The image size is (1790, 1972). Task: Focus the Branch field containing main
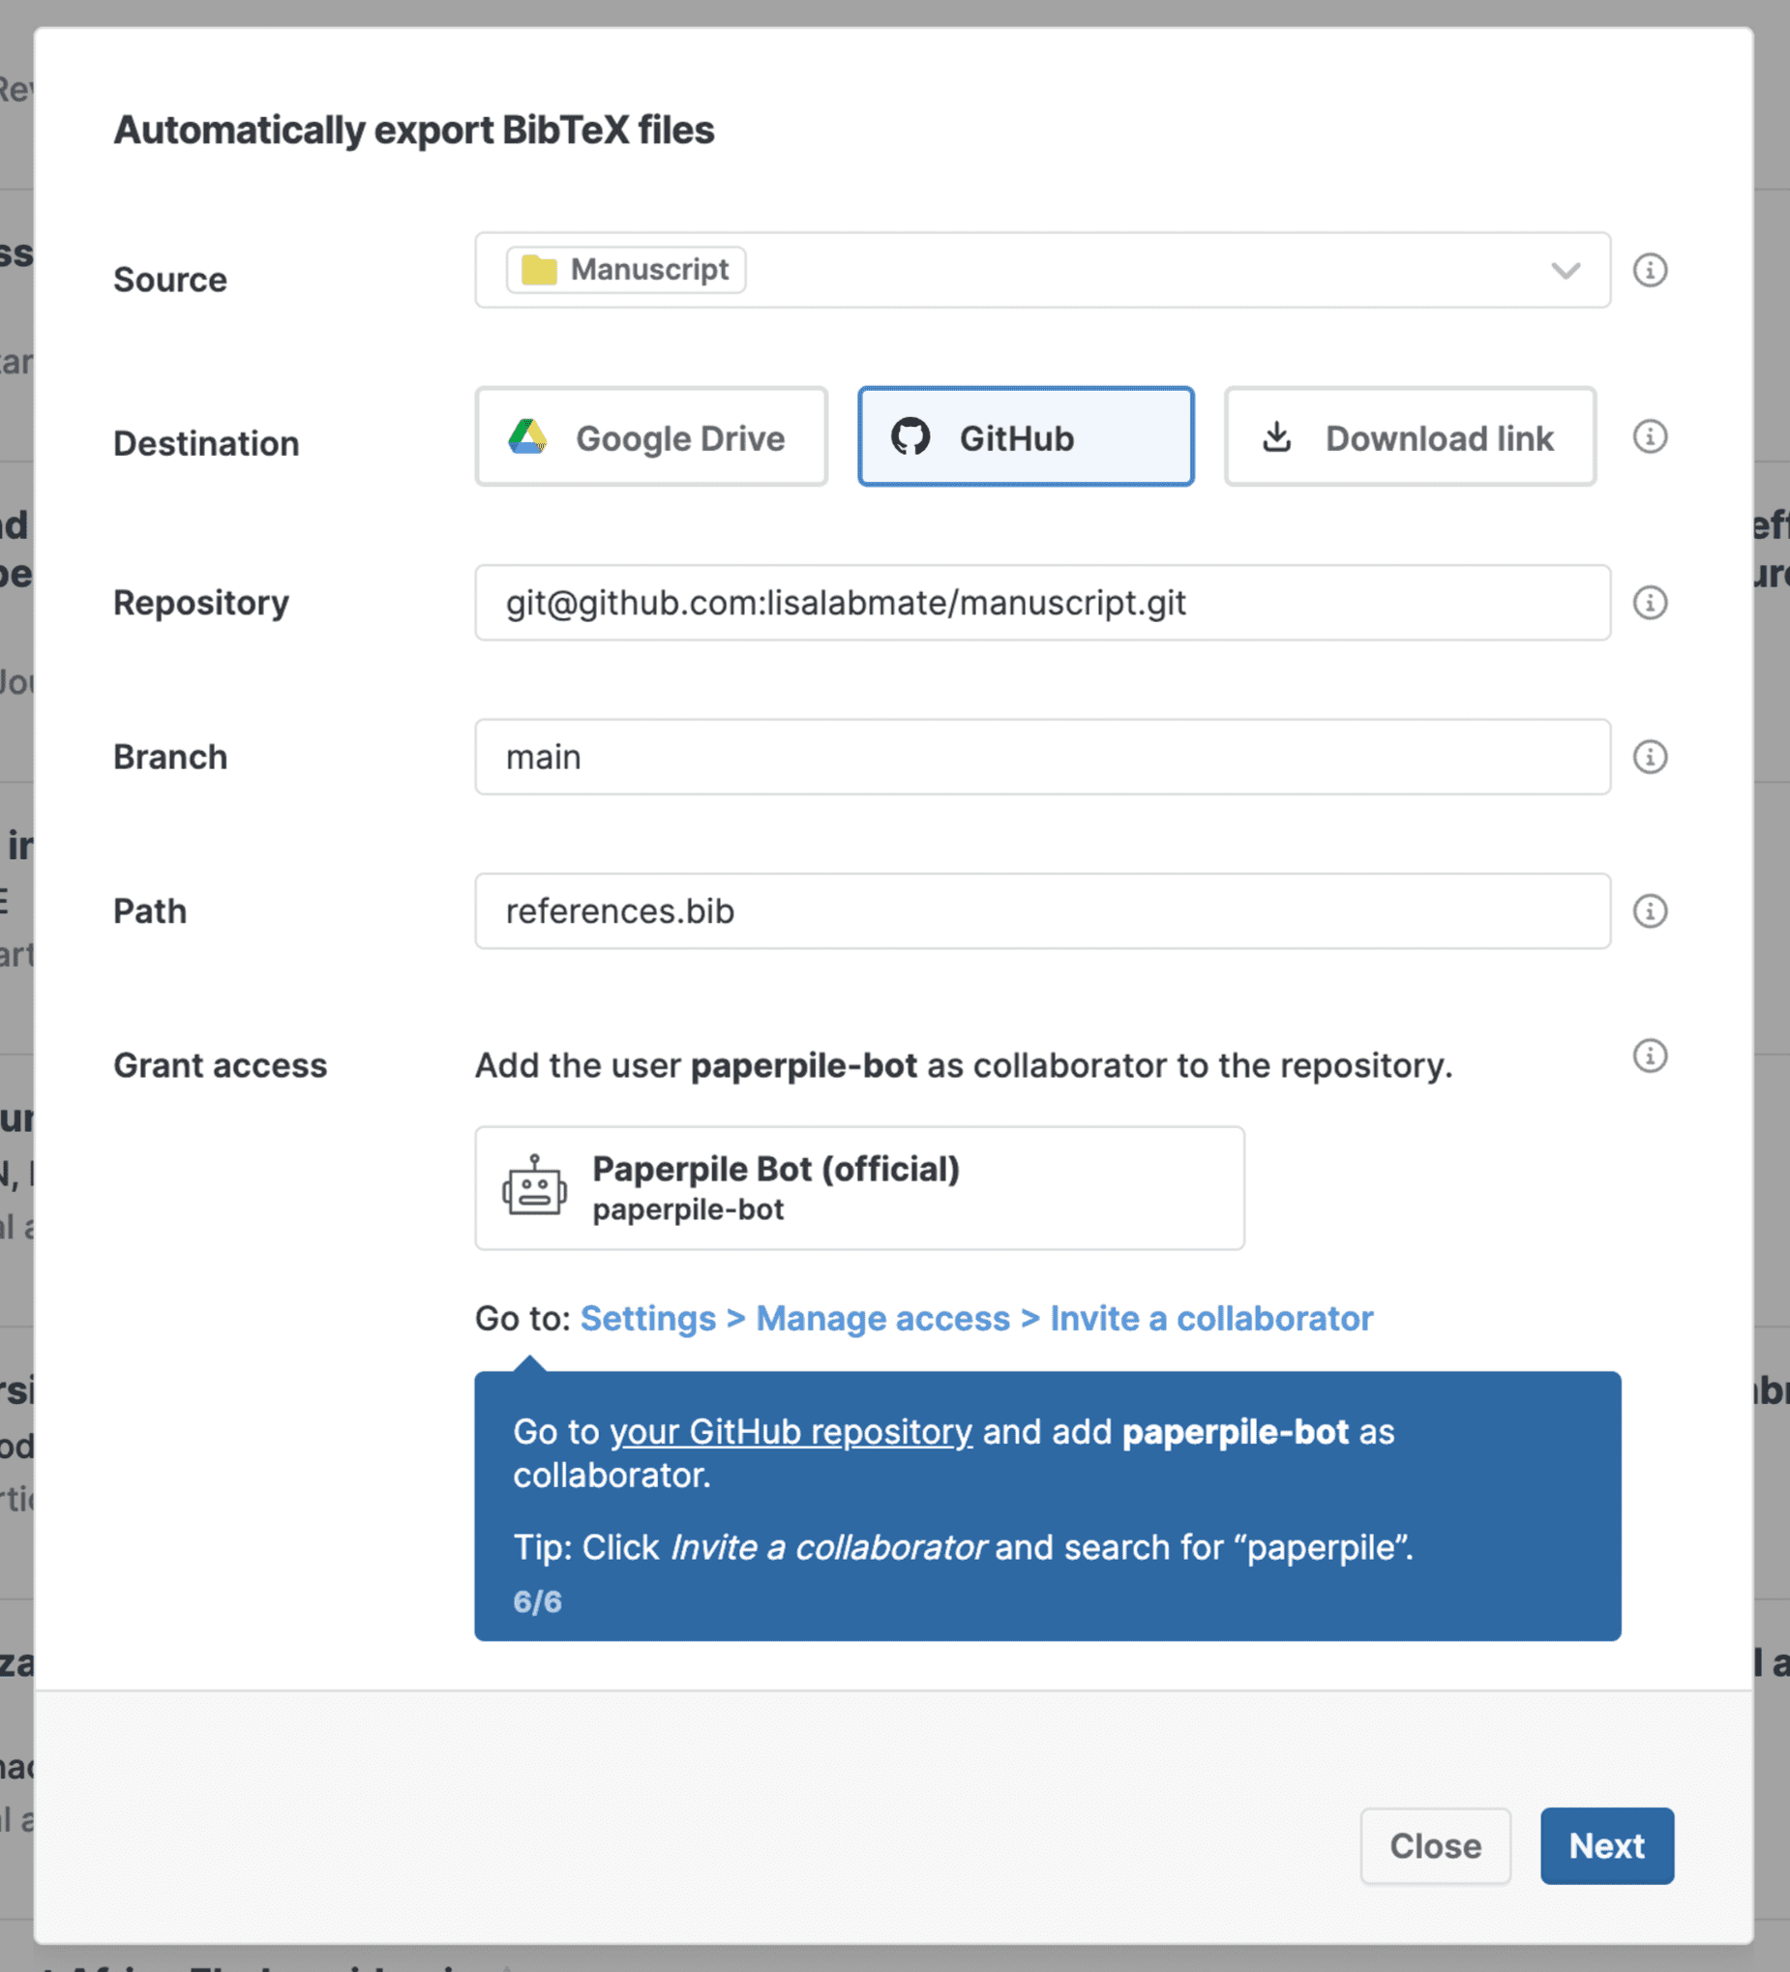(x=1042, y=757)
